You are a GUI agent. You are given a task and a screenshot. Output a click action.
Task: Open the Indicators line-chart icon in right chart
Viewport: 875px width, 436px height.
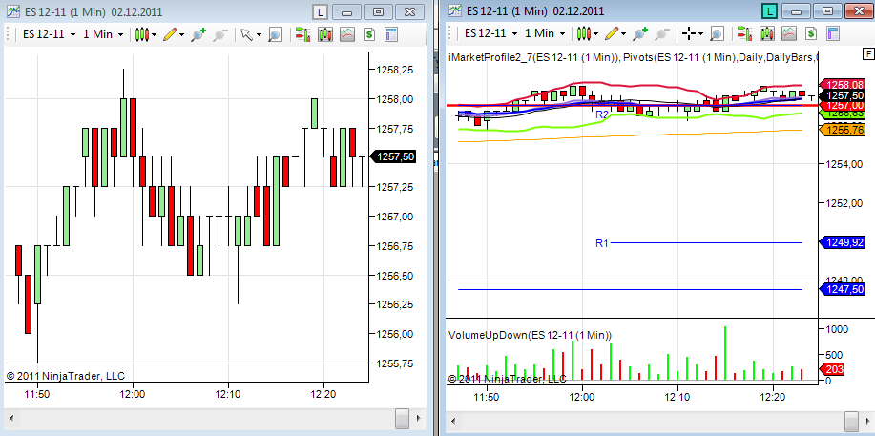789,33
